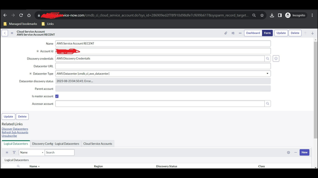This screenshot has width=318, height=178.
Task: Open Managed bookmarks folder
Action: tap(20, 24)
